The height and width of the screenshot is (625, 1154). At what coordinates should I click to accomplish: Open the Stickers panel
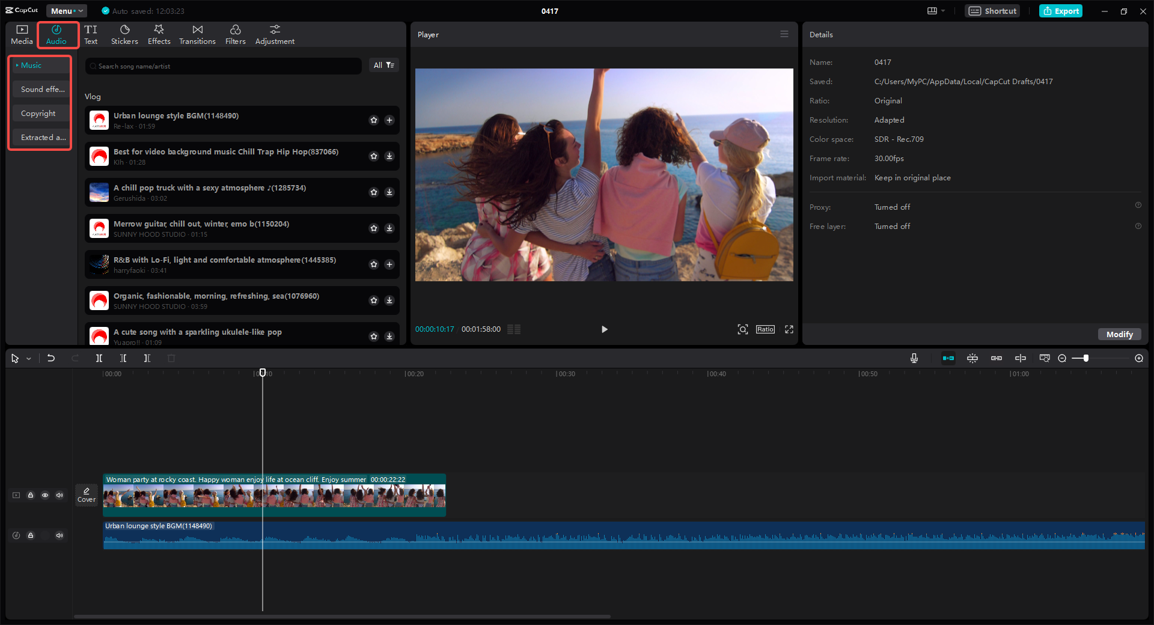[124, 34]
